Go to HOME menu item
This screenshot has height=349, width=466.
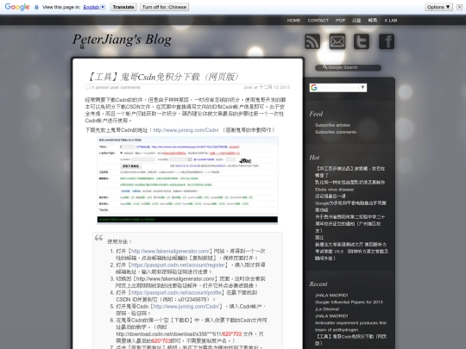point(293,20)
